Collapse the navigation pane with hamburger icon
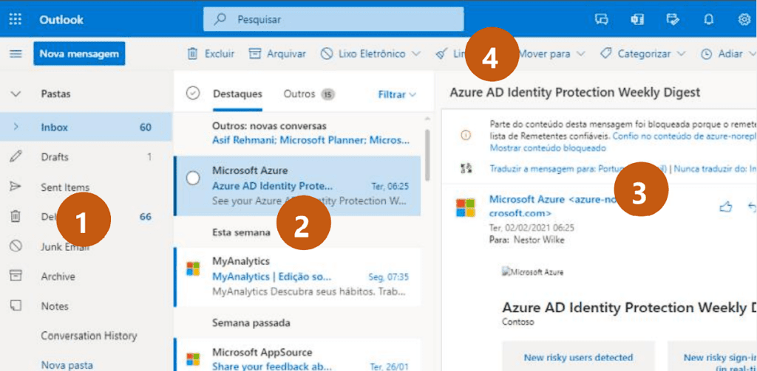757x371 pixels. coord(16,54)
